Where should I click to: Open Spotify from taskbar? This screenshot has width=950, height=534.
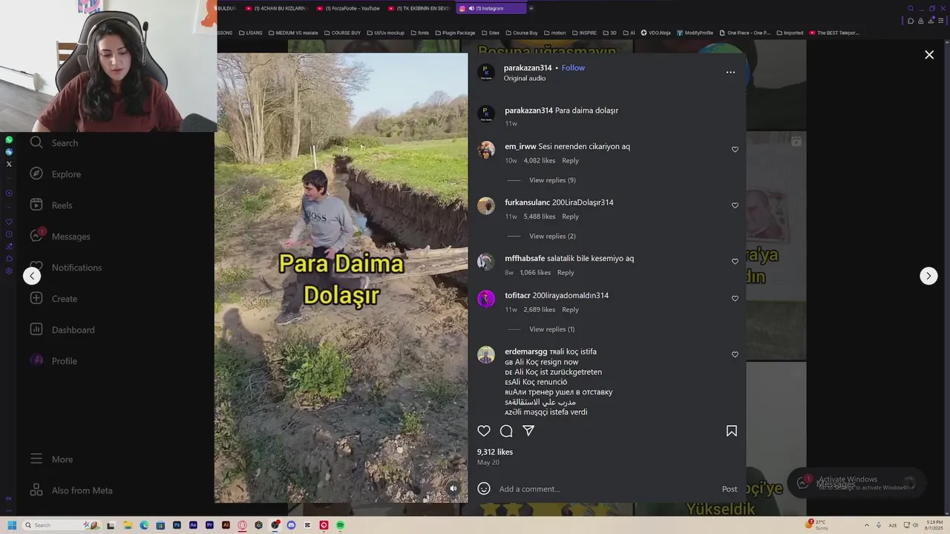coord(340,525)
